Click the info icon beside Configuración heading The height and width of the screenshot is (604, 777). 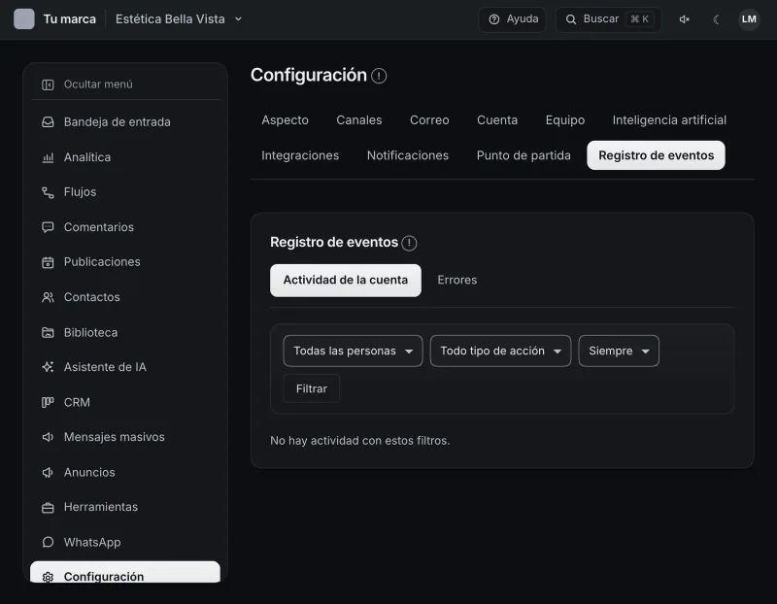point(379,76)
